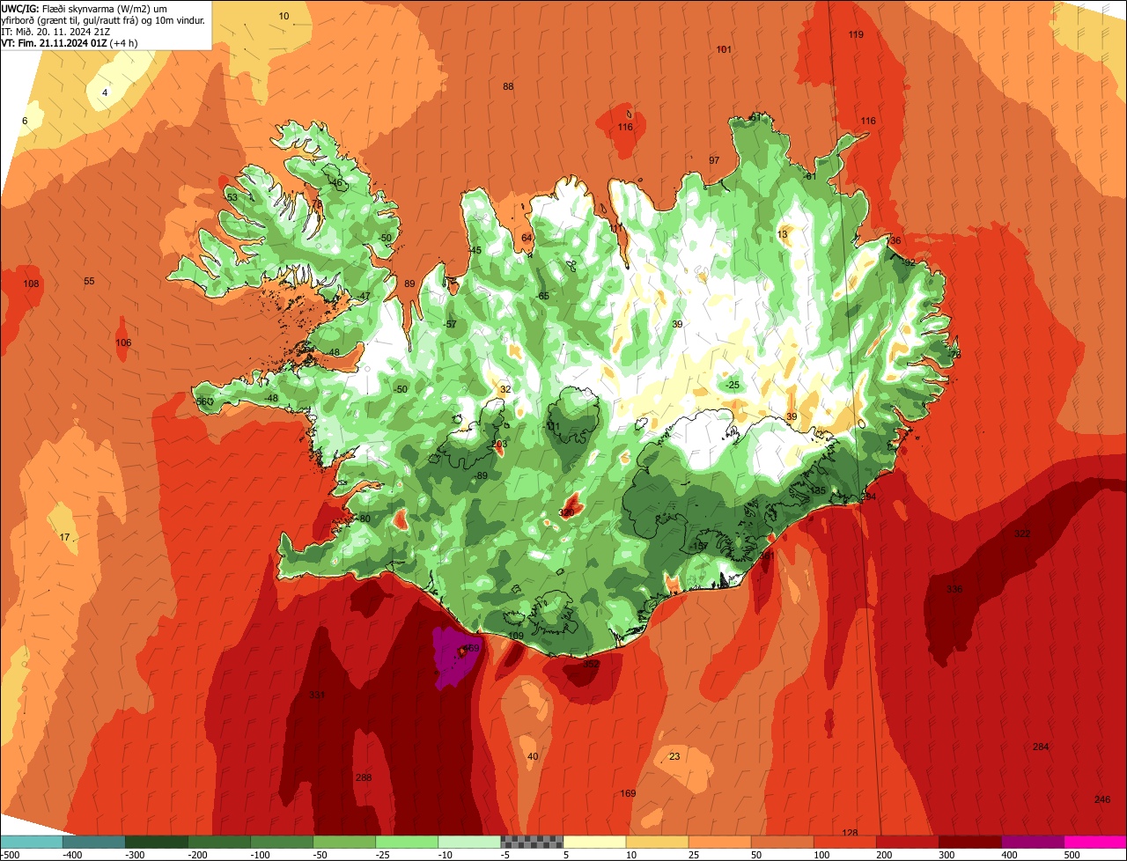
Task: Click the value 17 on the map
Action: (x=64, y=537)
